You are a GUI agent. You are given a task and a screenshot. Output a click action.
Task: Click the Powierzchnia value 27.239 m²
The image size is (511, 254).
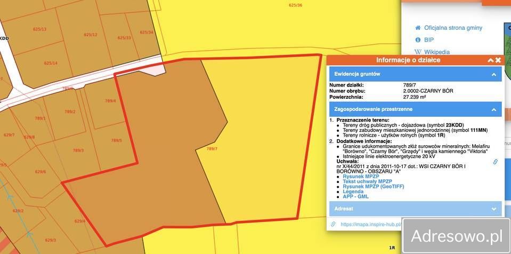pos(415,97)
